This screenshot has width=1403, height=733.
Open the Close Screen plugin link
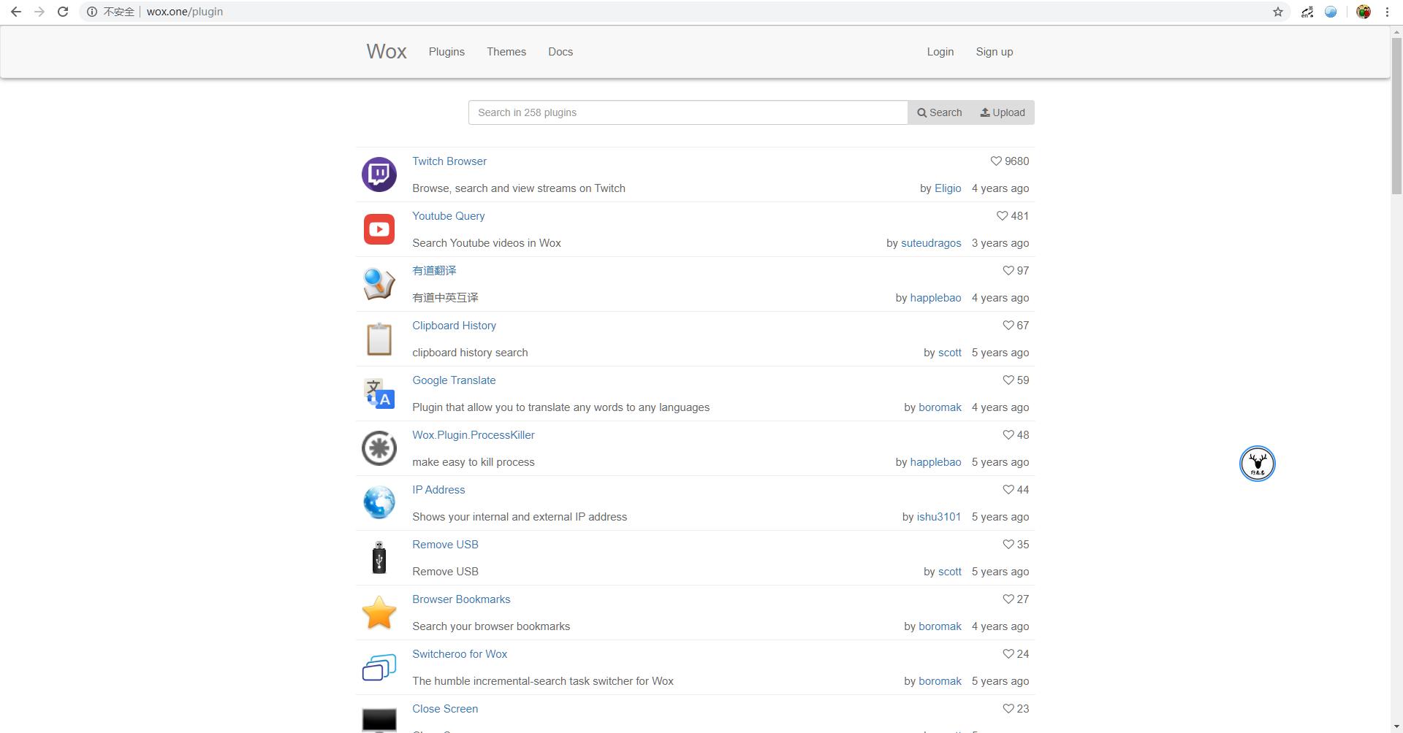(x=445, y=709)
